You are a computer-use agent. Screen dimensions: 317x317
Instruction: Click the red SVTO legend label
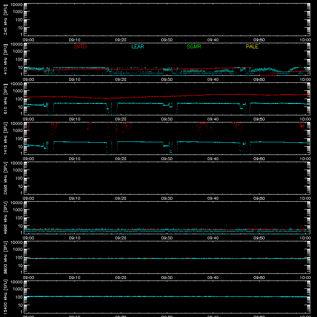80,46
